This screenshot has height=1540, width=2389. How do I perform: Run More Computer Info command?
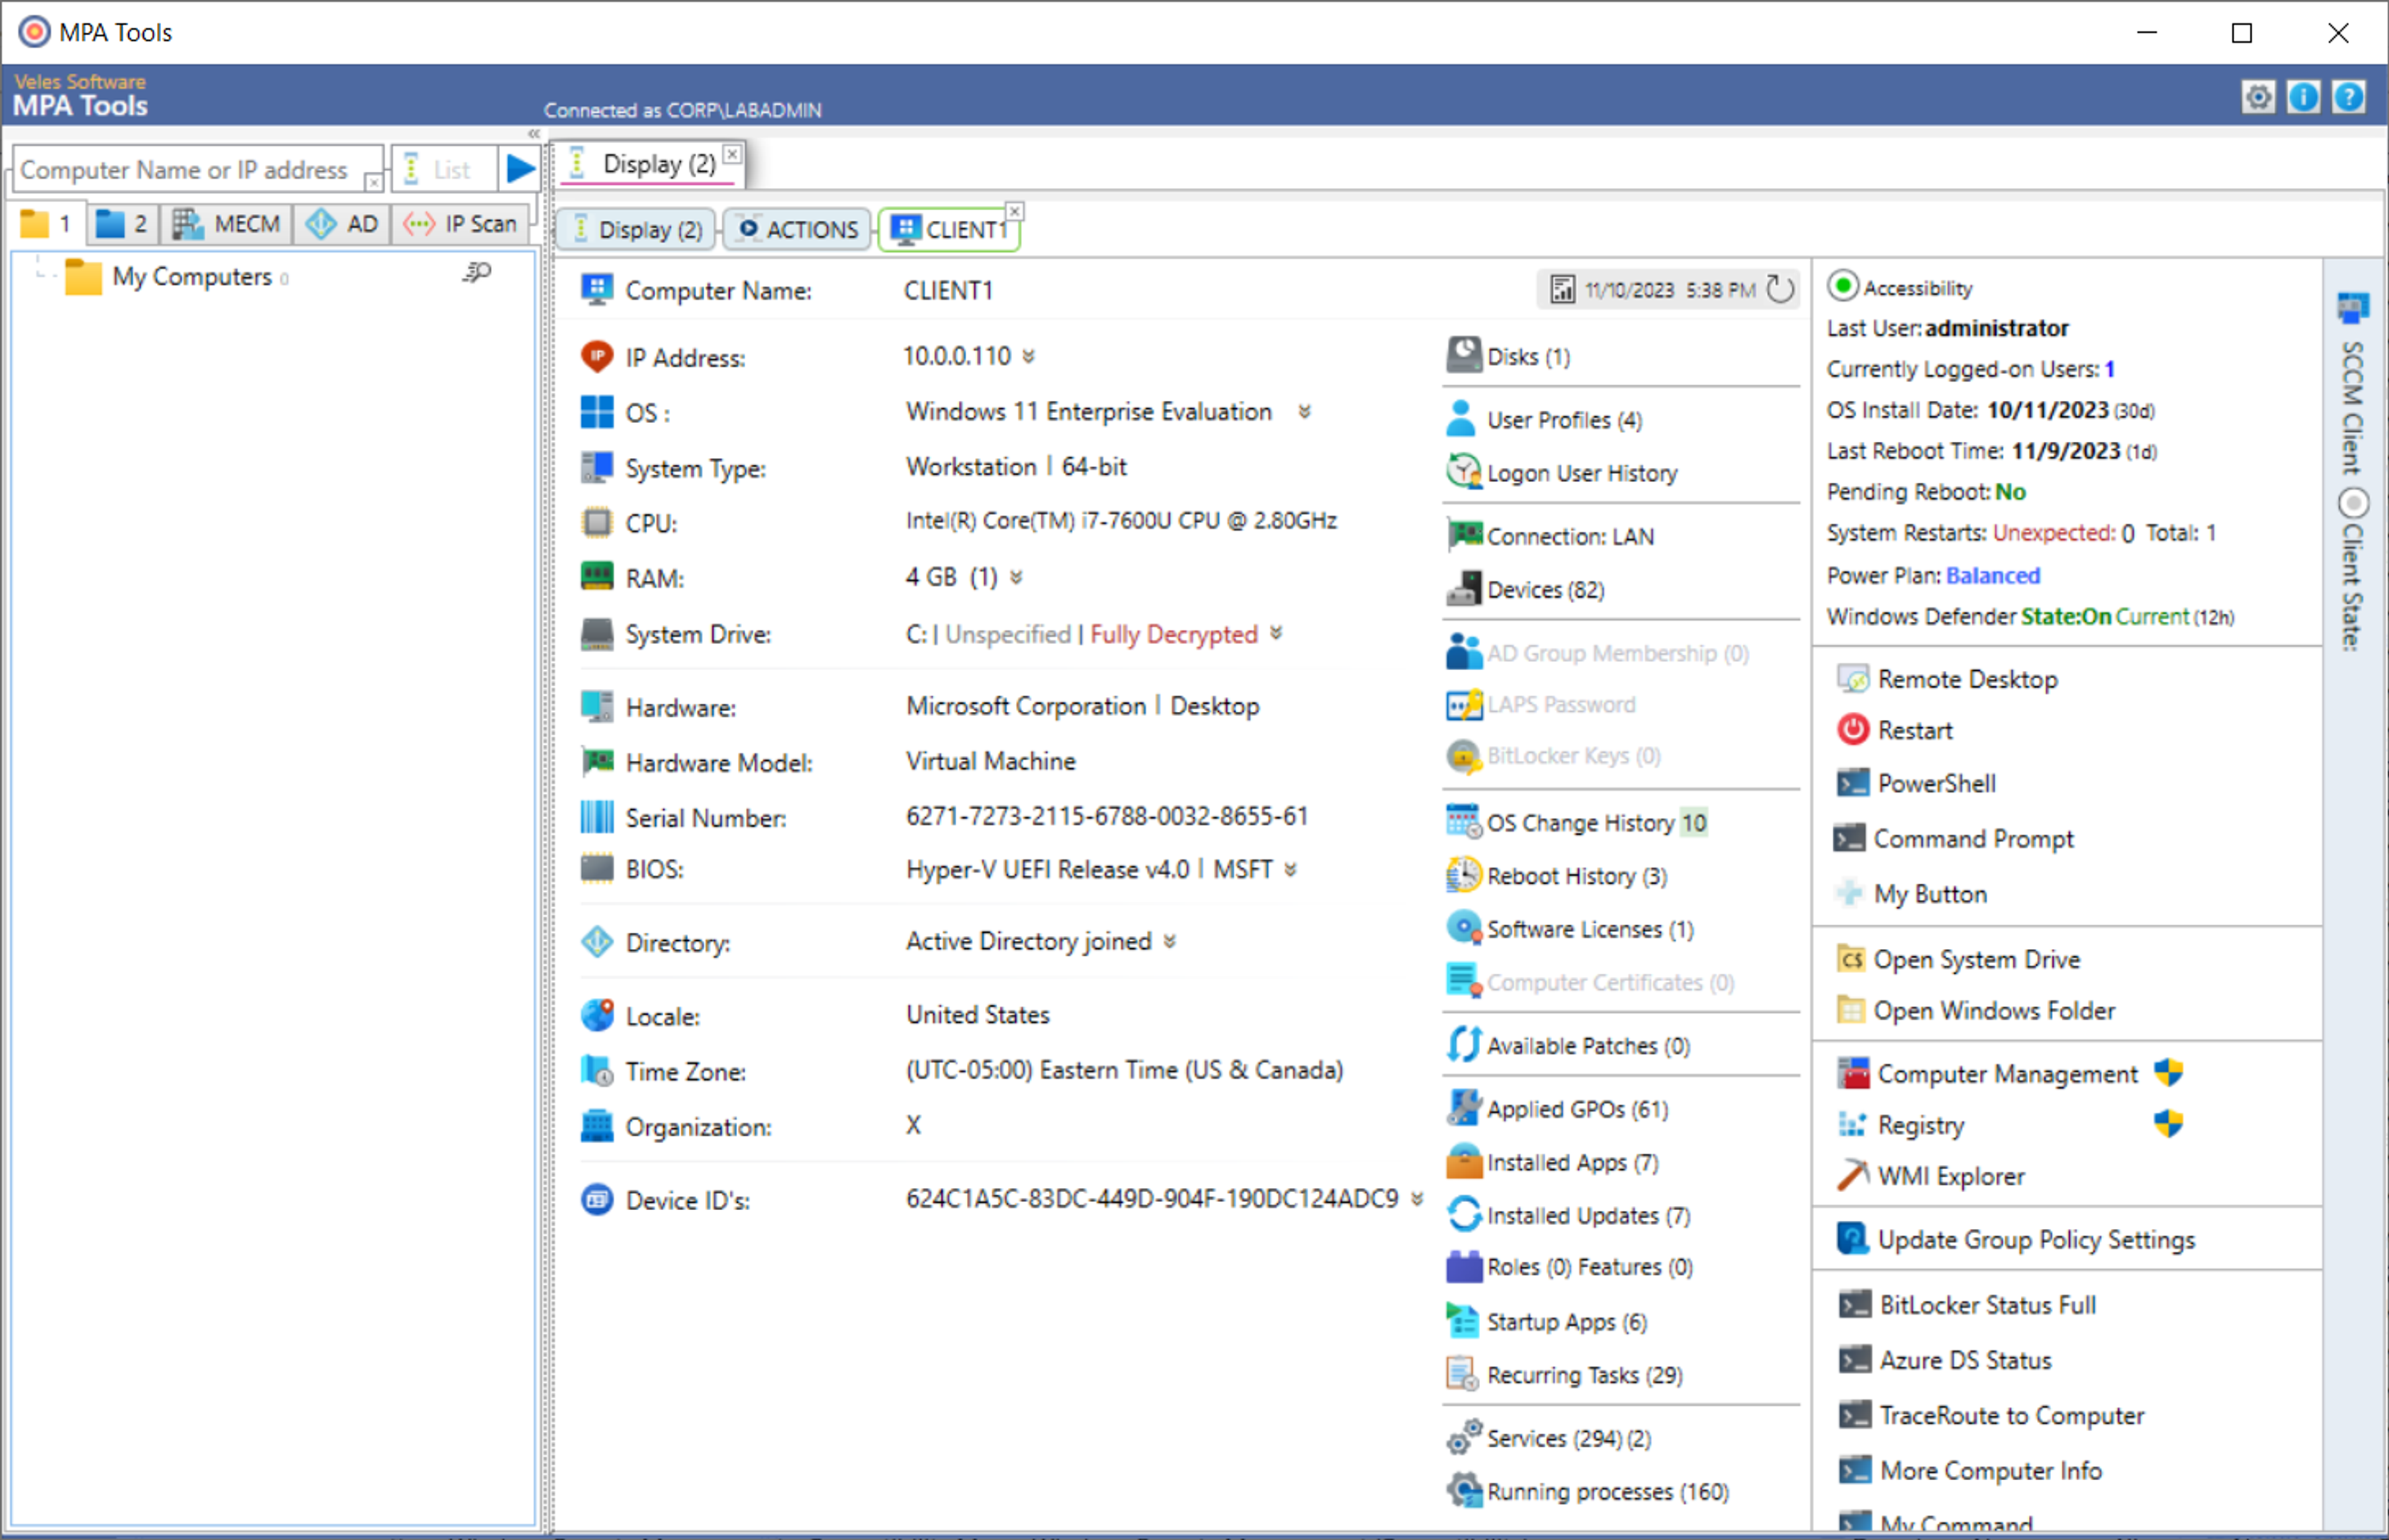click(1970, 1470)
